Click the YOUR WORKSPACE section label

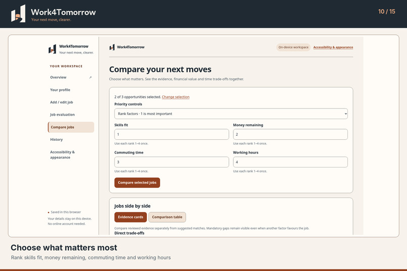pos(66,66)
